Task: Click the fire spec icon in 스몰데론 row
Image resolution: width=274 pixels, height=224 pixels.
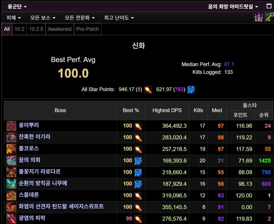Action: point(138,196)
